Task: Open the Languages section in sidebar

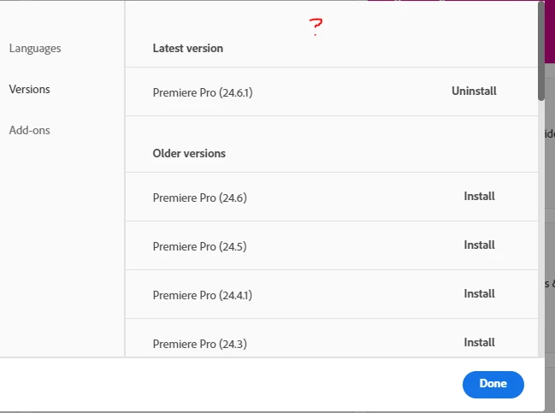Action: tap(35, 49)
